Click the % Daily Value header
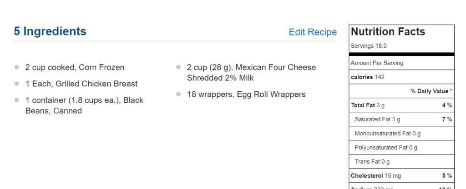The height and width of the screenshot is (189, 466). (x=431, y=91)
